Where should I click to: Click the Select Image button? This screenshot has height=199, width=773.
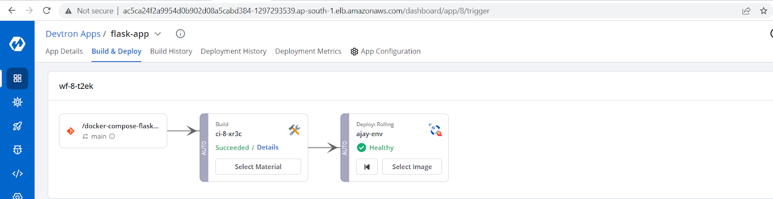click(x=412, y=167)
